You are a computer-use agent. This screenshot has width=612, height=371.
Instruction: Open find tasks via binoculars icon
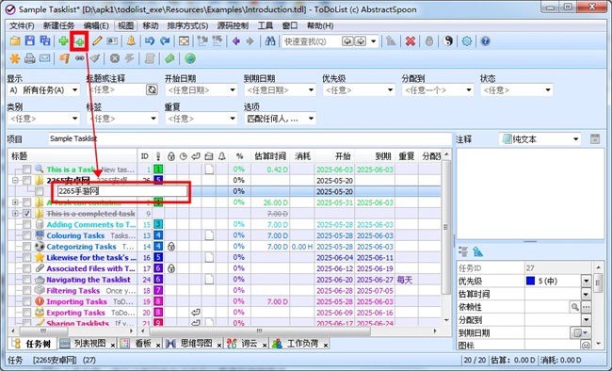click(270, 41)
